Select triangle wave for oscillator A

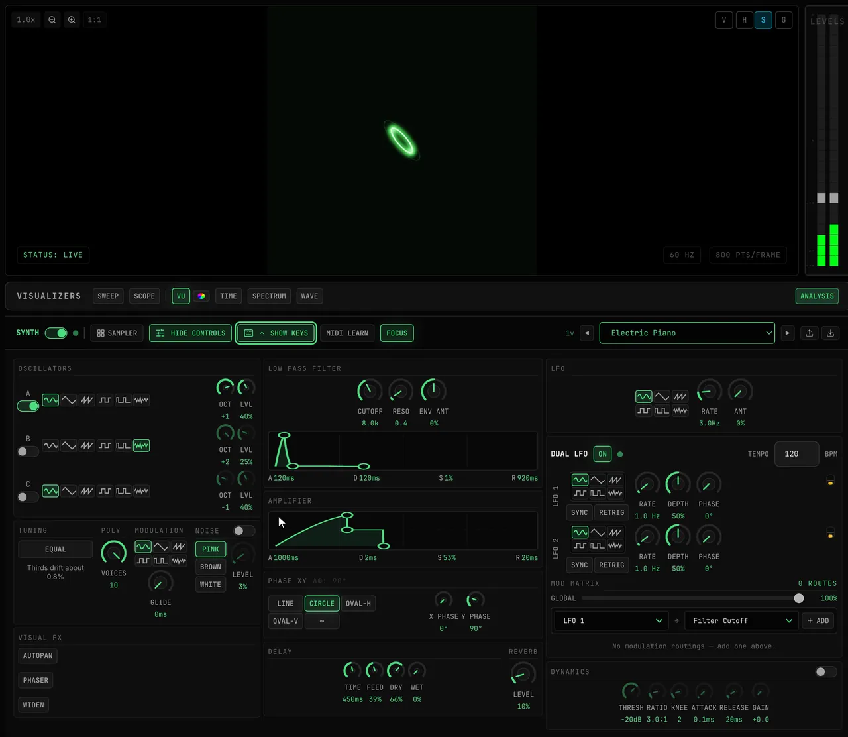pos(68,400)
